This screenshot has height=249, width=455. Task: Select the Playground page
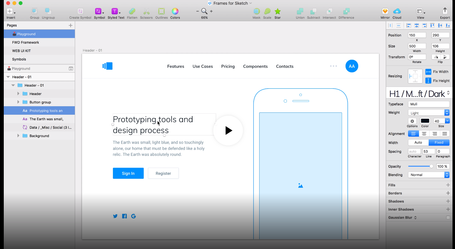(39, 34)
